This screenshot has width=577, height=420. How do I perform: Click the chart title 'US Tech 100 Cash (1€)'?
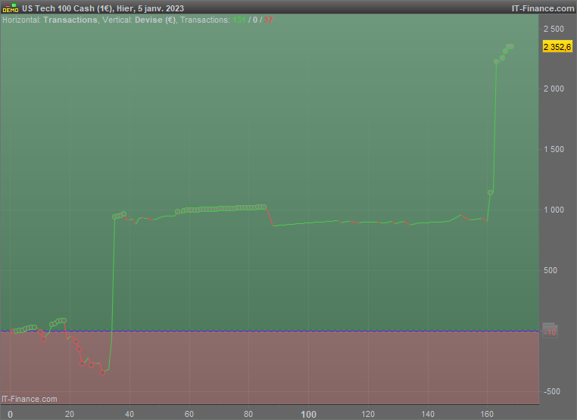pos(67,8)
